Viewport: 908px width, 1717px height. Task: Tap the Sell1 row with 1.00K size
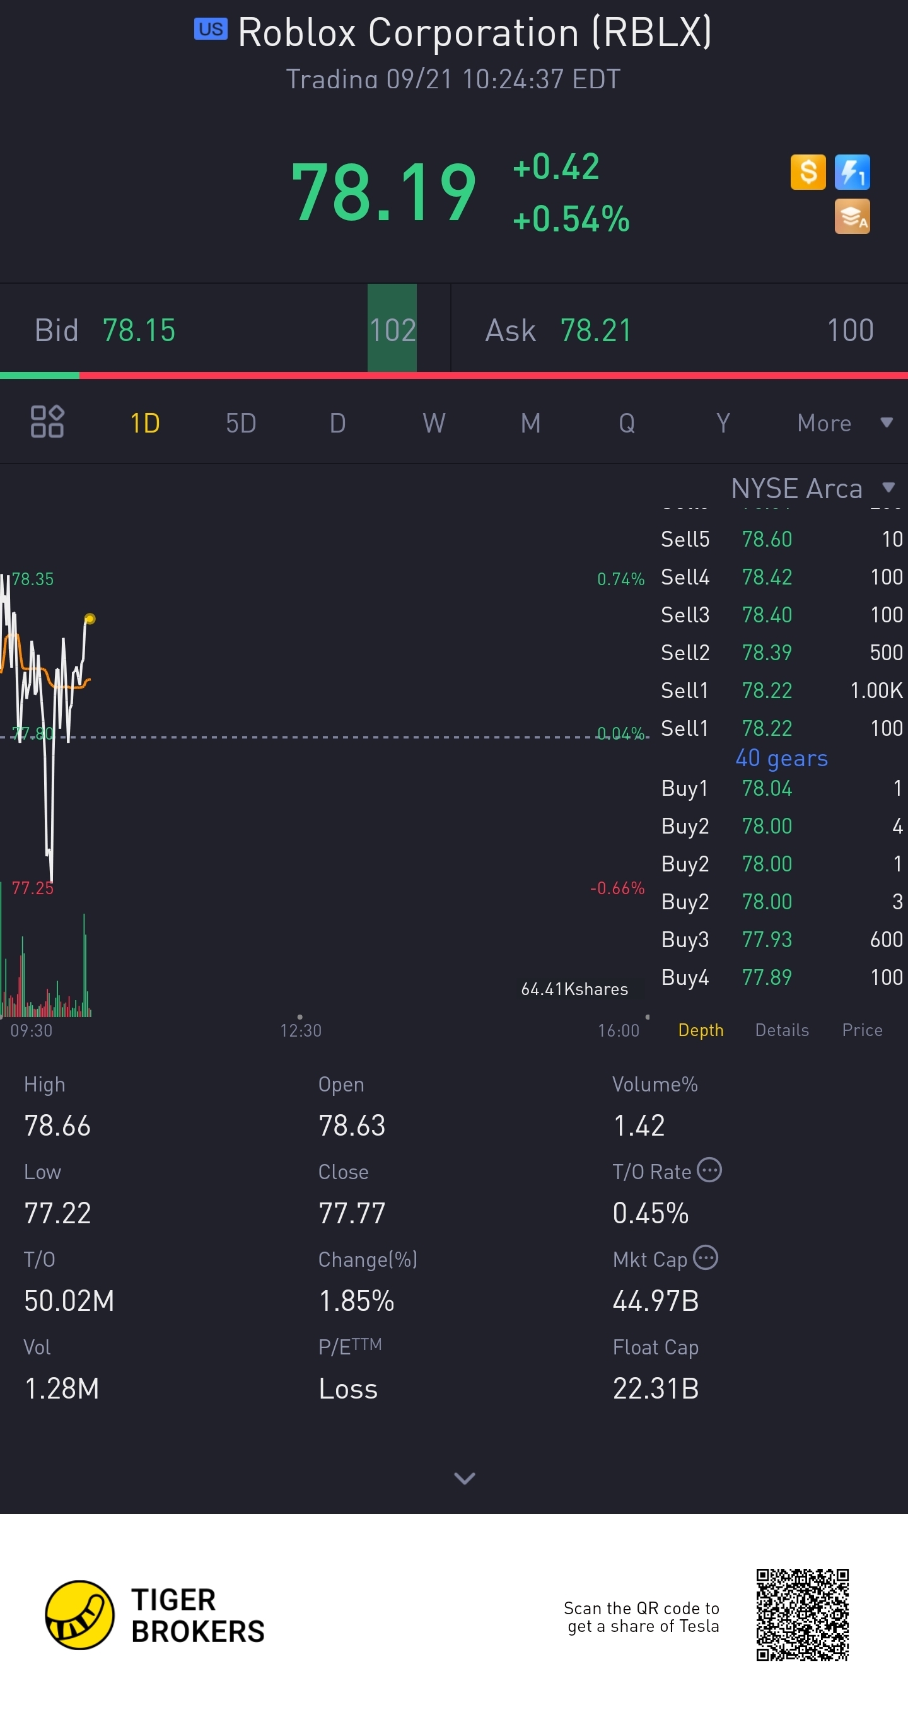coord(781,690)
